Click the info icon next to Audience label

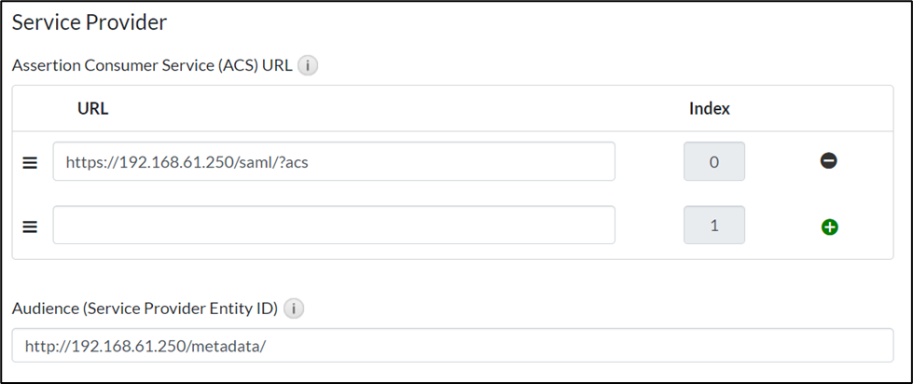pyautogui.click(x=293, y=308)
